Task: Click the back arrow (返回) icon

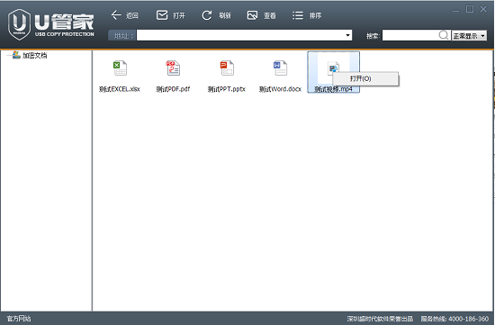Action: click(x=116, y=14)
